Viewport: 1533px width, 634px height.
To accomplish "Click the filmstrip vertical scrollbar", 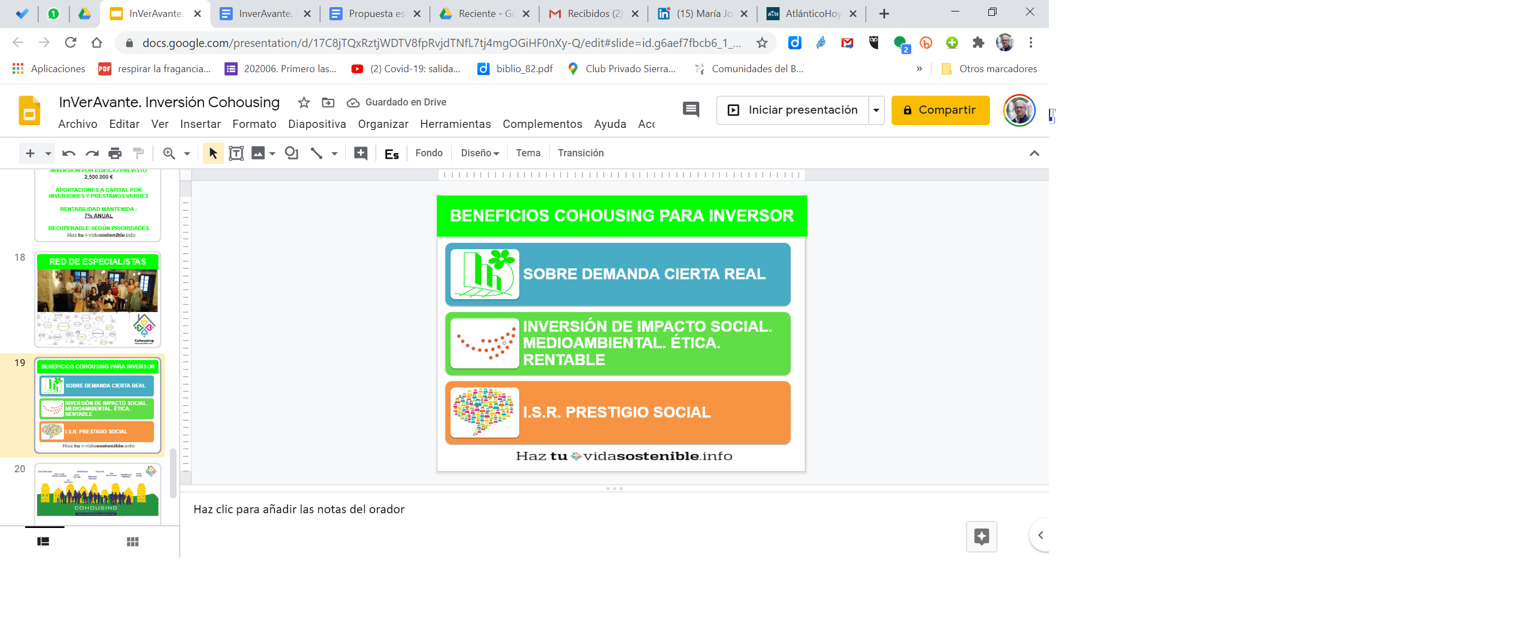I will 173,472.
